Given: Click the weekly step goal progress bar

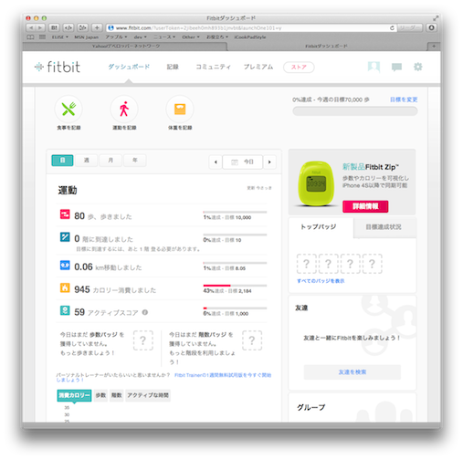Looking at the screenshot, I should coord(355,111).
